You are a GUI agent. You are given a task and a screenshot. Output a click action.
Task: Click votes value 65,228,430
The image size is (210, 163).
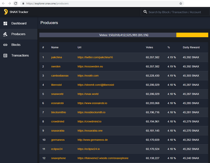[x=153, y=76]
